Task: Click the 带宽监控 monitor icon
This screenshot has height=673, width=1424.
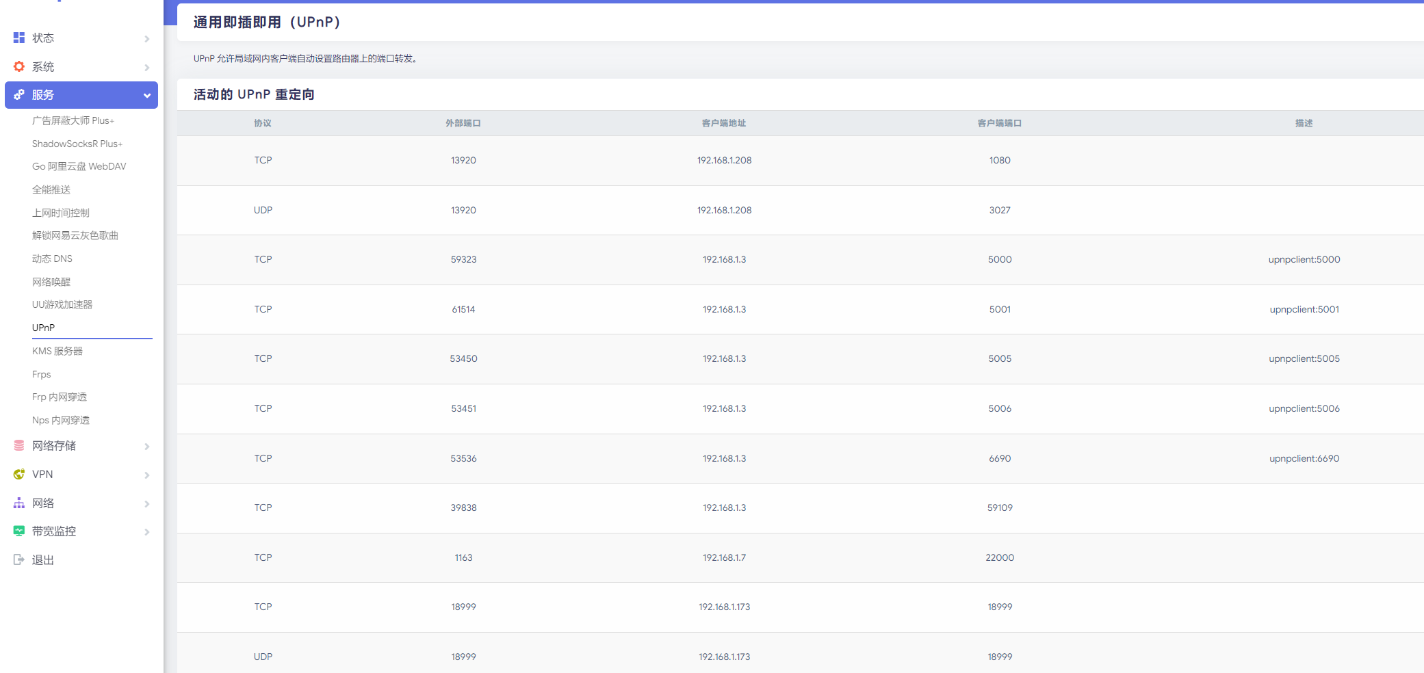Action: pos(19,531)
